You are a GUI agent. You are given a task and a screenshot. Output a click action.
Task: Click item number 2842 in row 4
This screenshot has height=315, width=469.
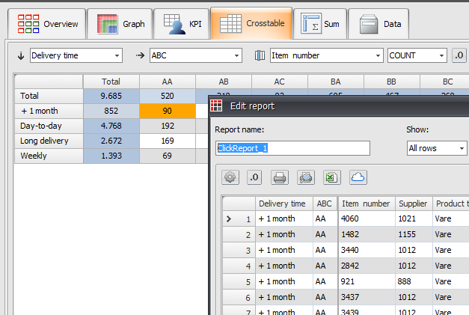[367, 266]
